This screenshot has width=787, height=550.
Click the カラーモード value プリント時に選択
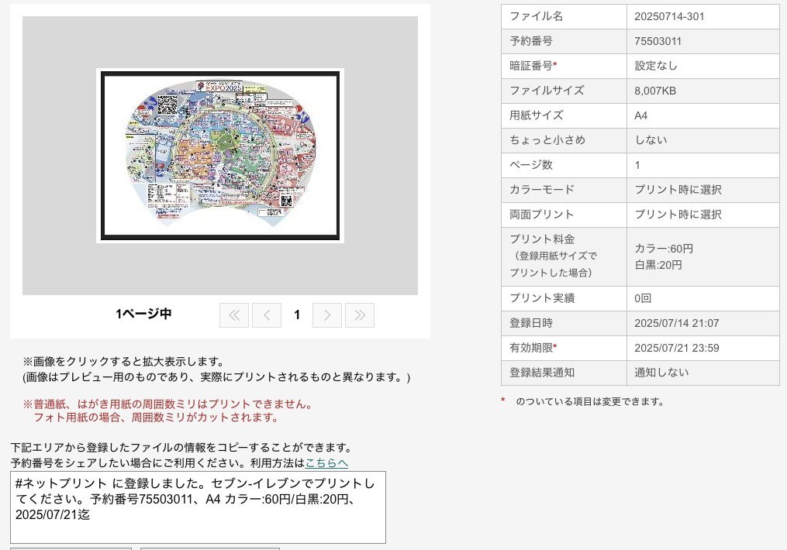[678, 190]
